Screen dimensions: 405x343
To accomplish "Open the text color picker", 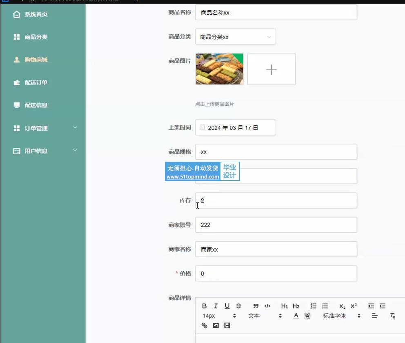I will [296, 316].
